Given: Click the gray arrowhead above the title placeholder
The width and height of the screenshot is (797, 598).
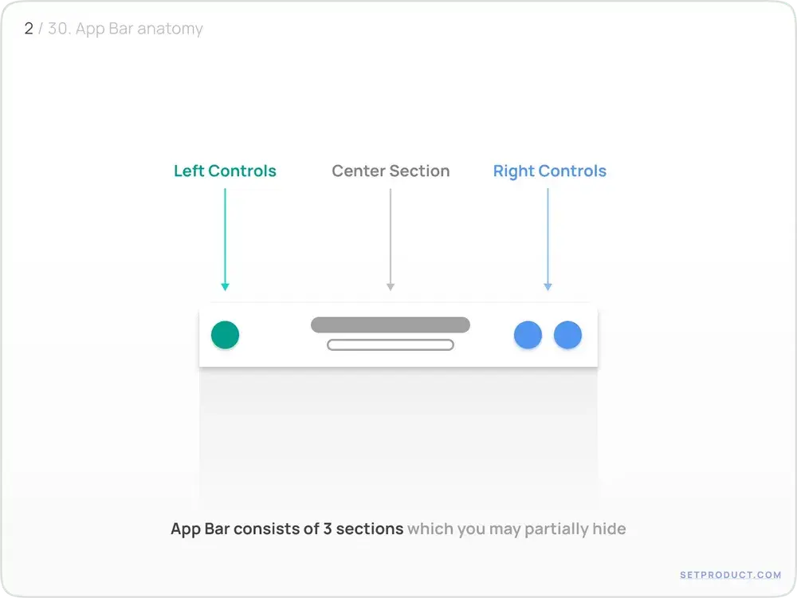Looking at the screenshot, I should pos(390,286).
